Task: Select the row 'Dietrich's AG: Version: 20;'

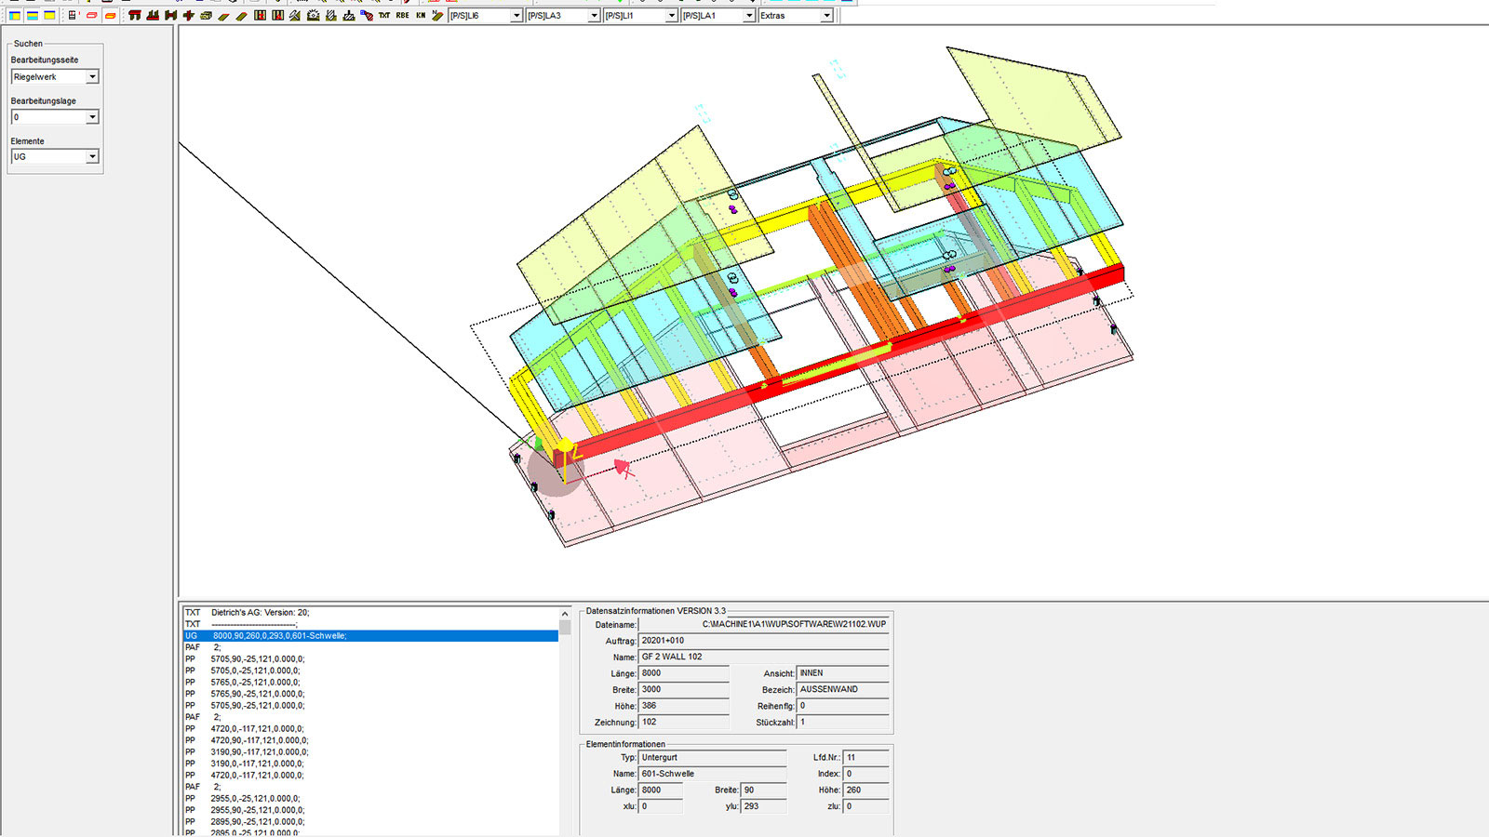Action: pyautogui.click(x=370, y=613)
